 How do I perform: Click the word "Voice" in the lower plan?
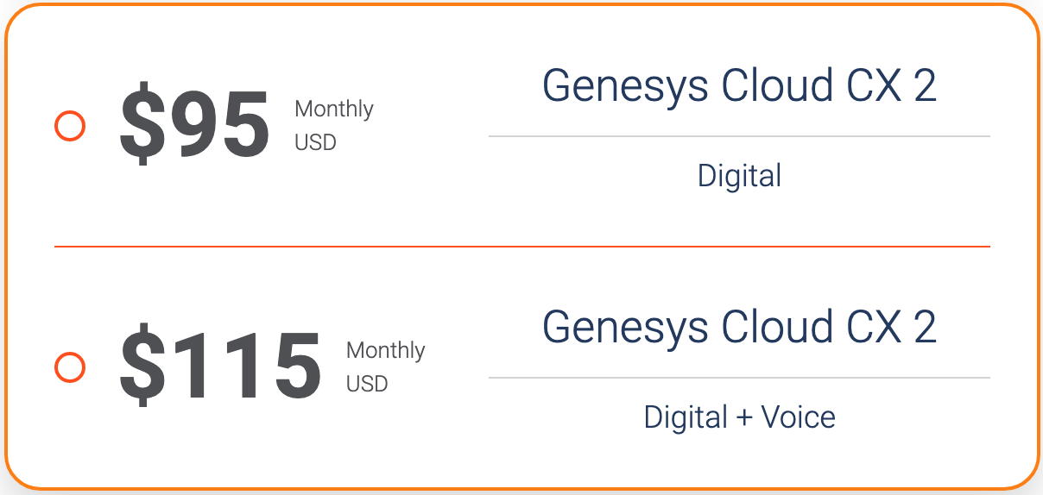pyautogui.click(x=798, y=417)
